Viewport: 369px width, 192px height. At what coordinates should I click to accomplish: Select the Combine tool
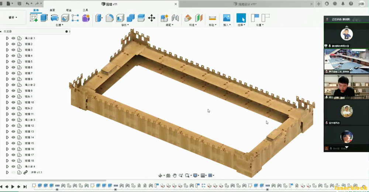(131, 18)
